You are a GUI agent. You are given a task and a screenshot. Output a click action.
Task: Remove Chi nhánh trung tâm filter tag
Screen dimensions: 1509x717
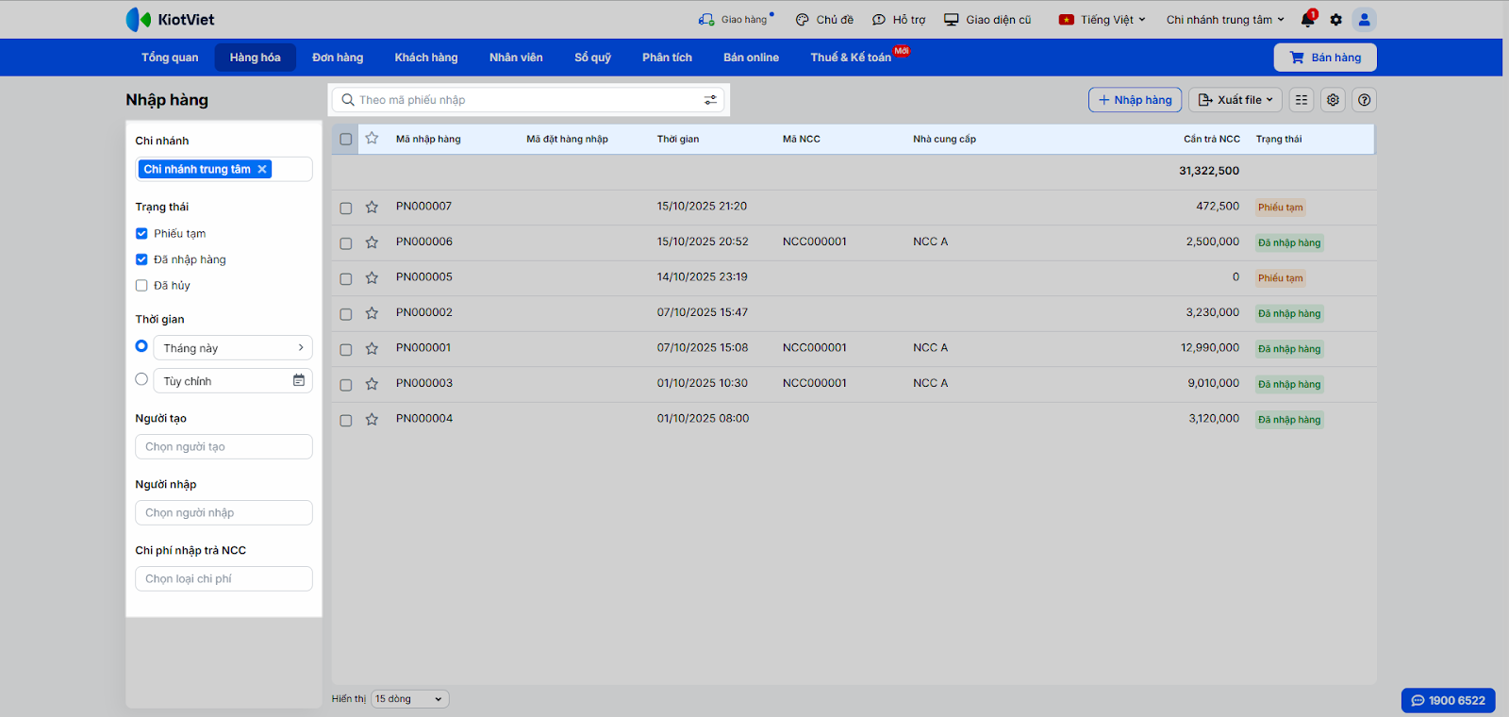(x=262, y=170)
